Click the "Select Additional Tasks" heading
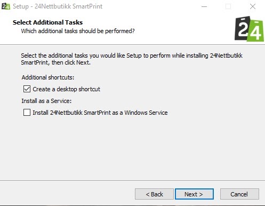The image size is (265, 206). (47, 22)
